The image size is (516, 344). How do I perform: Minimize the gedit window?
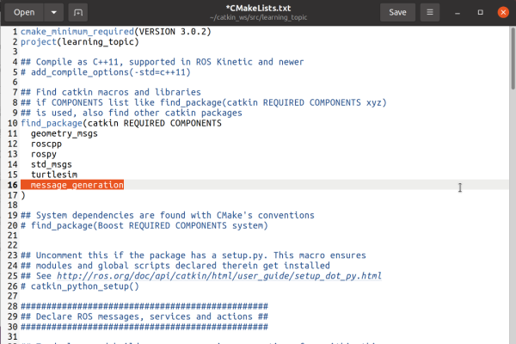click(x=456, y=12)
